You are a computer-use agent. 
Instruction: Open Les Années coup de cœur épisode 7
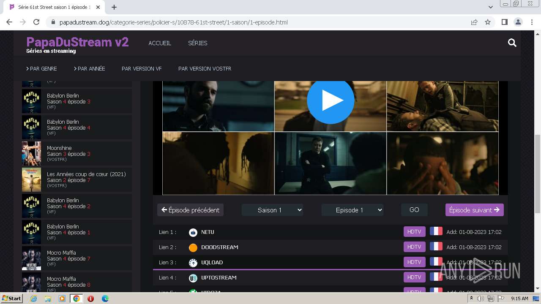77,179
